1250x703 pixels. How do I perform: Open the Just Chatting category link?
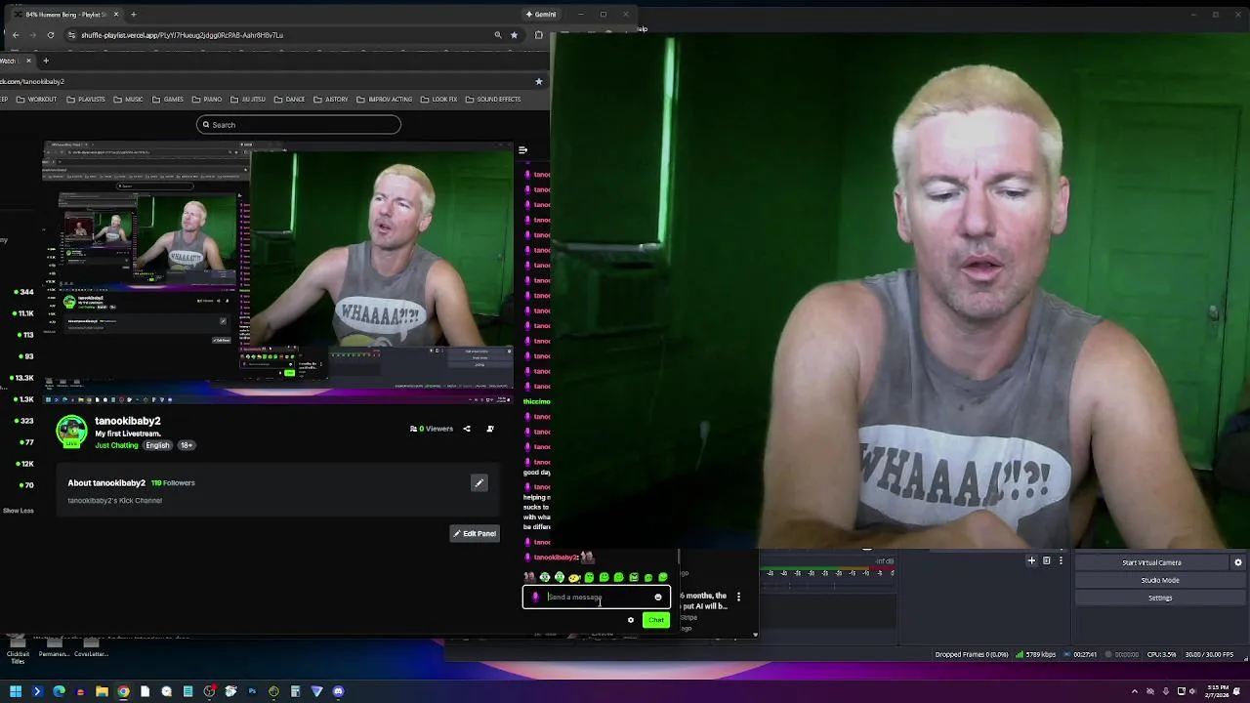pos(116,445)
